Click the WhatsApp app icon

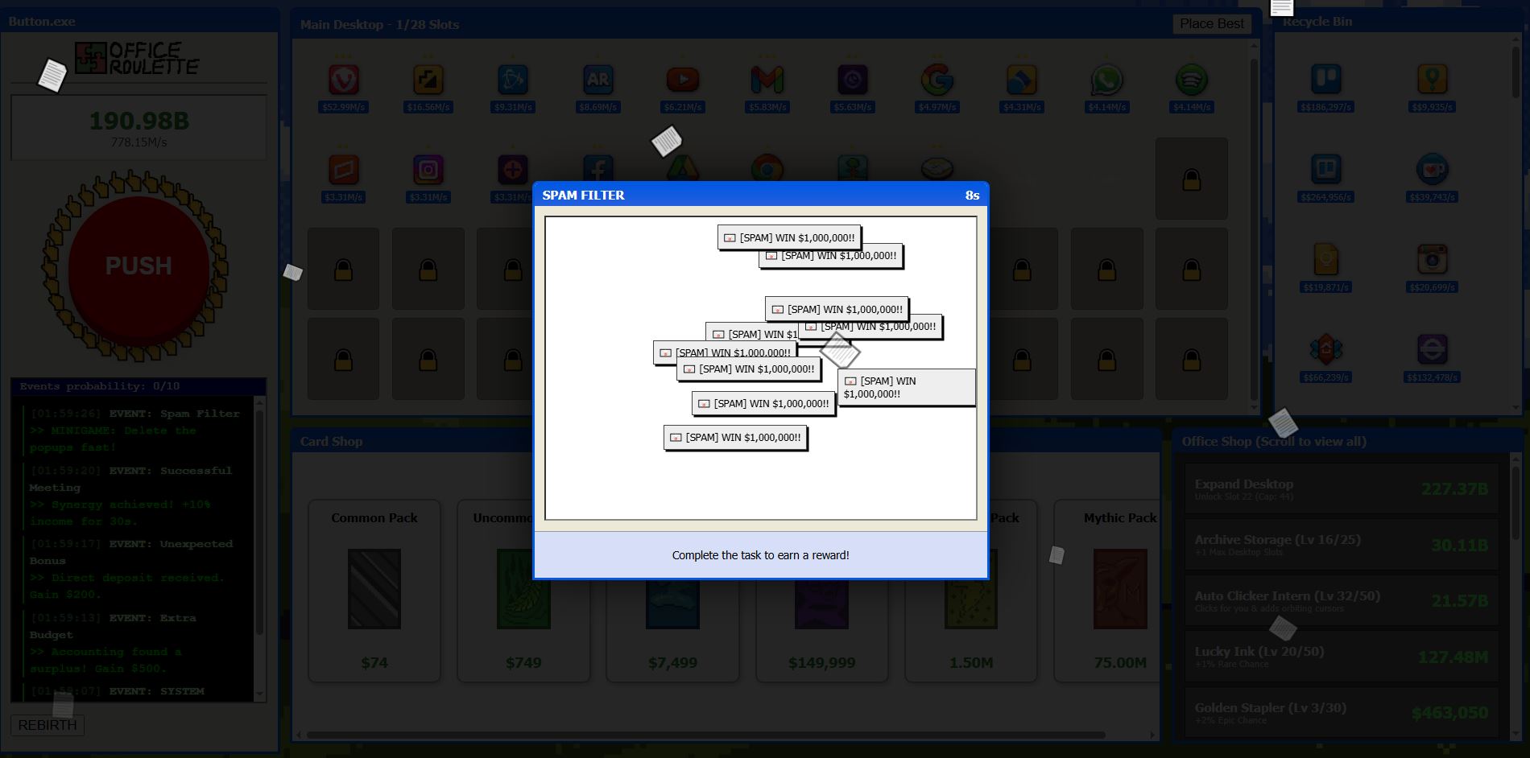[1107, 80]
